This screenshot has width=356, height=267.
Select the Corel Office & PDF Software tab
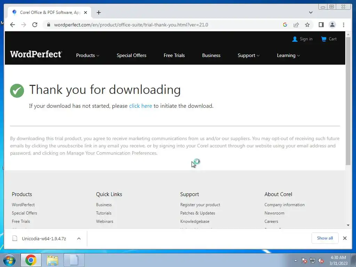(49, 13)
